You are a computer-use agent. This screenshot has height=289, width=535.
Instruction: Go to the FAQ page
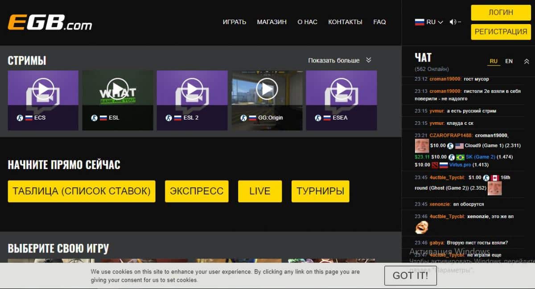coord(379,22)
